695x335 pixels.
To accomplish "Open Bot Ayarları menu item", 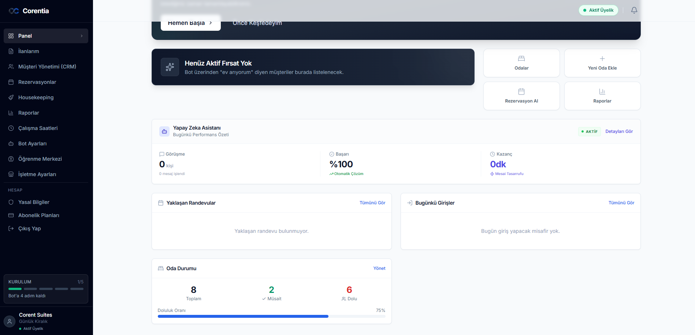I will 32,144.
